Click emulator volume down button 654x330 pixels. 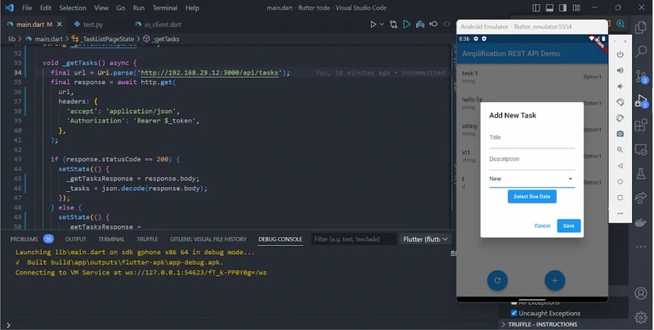click(x=620, y=87)
